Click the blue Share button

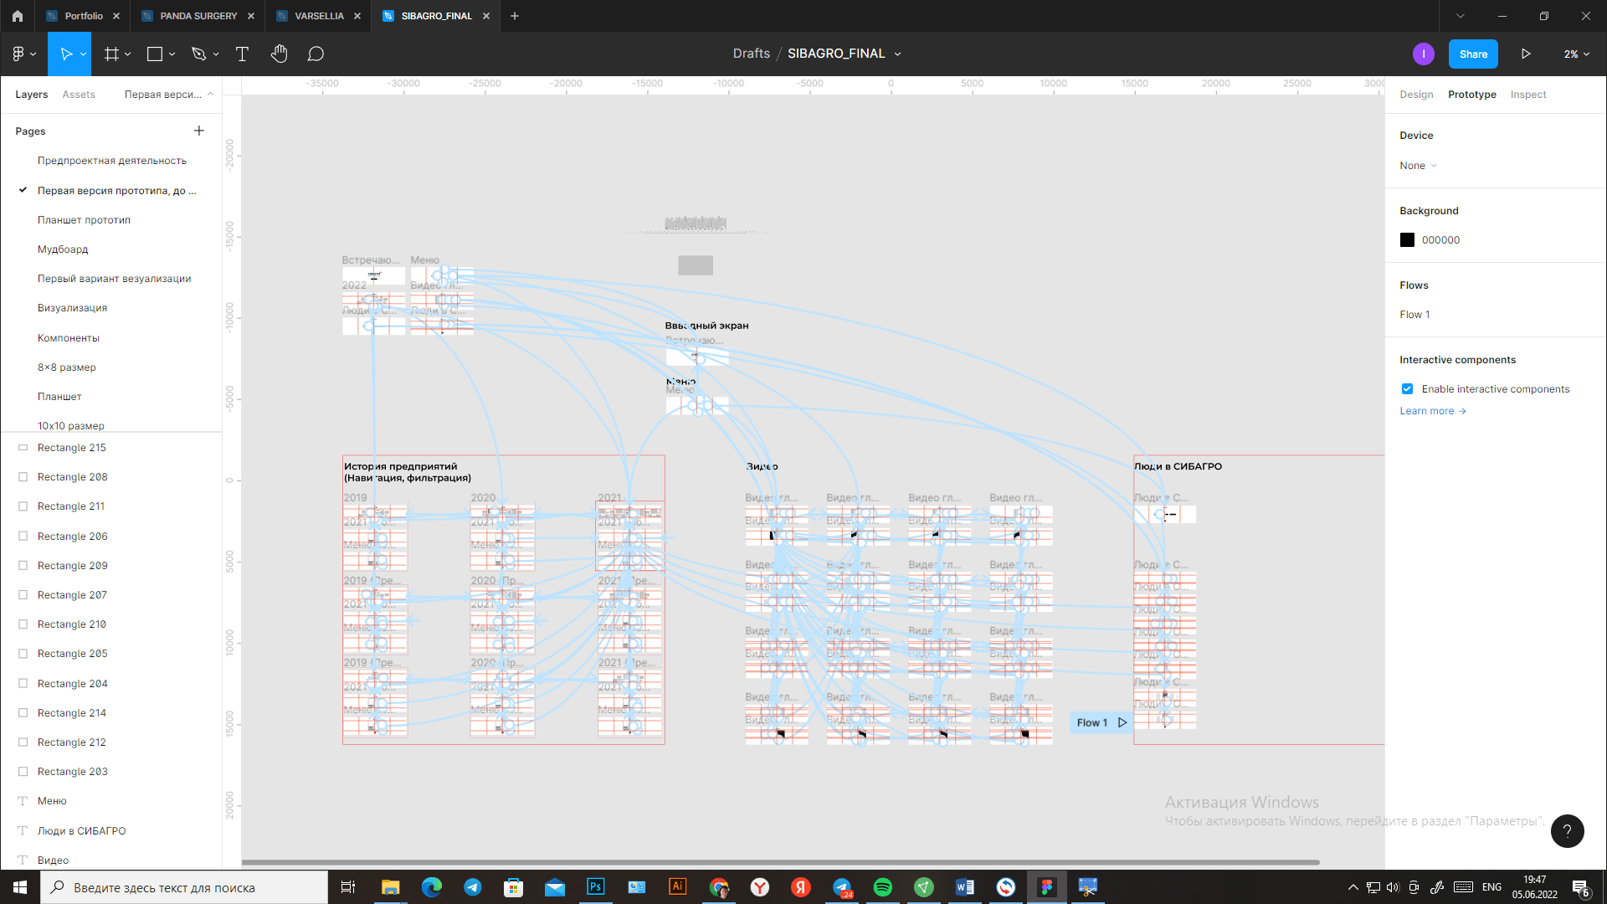[1473, 54]
